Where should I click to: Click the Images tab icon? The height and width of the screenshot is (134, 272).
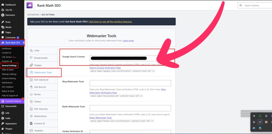pos(31,65)
